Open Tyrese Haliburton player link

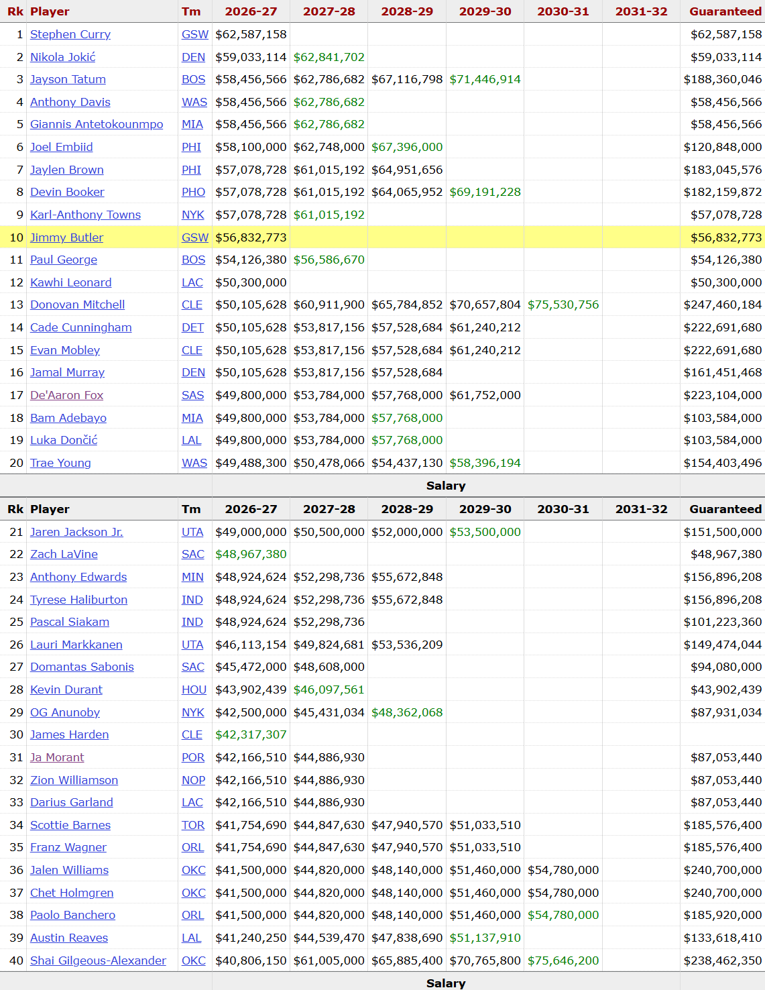tap(78, 600)
